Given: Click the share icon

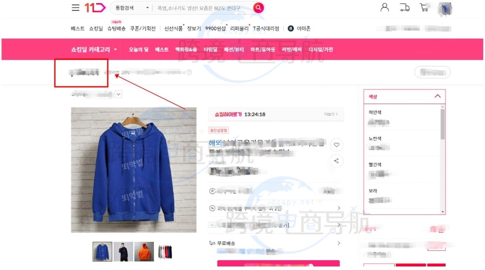Looking at the screenshot, I should click(337, 161).
